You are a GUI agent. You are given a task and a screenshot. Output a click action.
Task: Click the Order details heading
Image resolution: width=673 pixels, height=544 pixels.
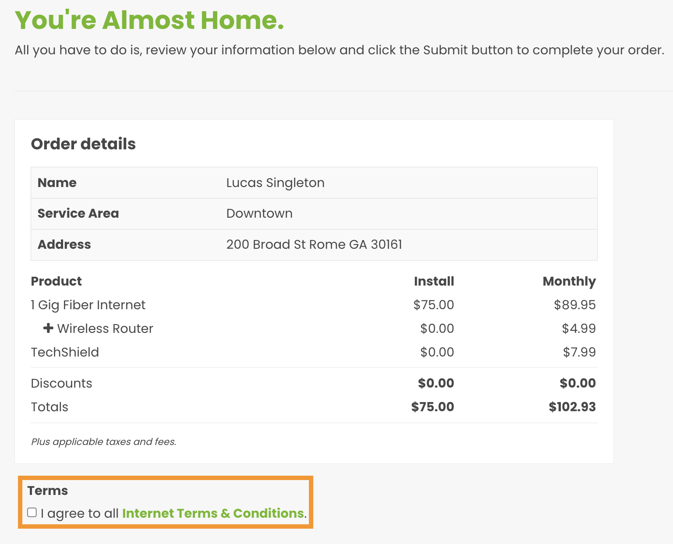83,144
